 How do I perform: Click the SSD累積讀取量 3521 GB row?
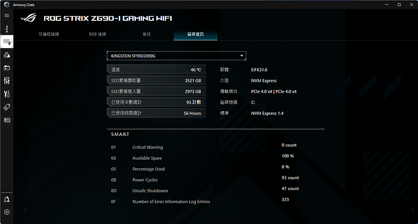tap(156, 81)
